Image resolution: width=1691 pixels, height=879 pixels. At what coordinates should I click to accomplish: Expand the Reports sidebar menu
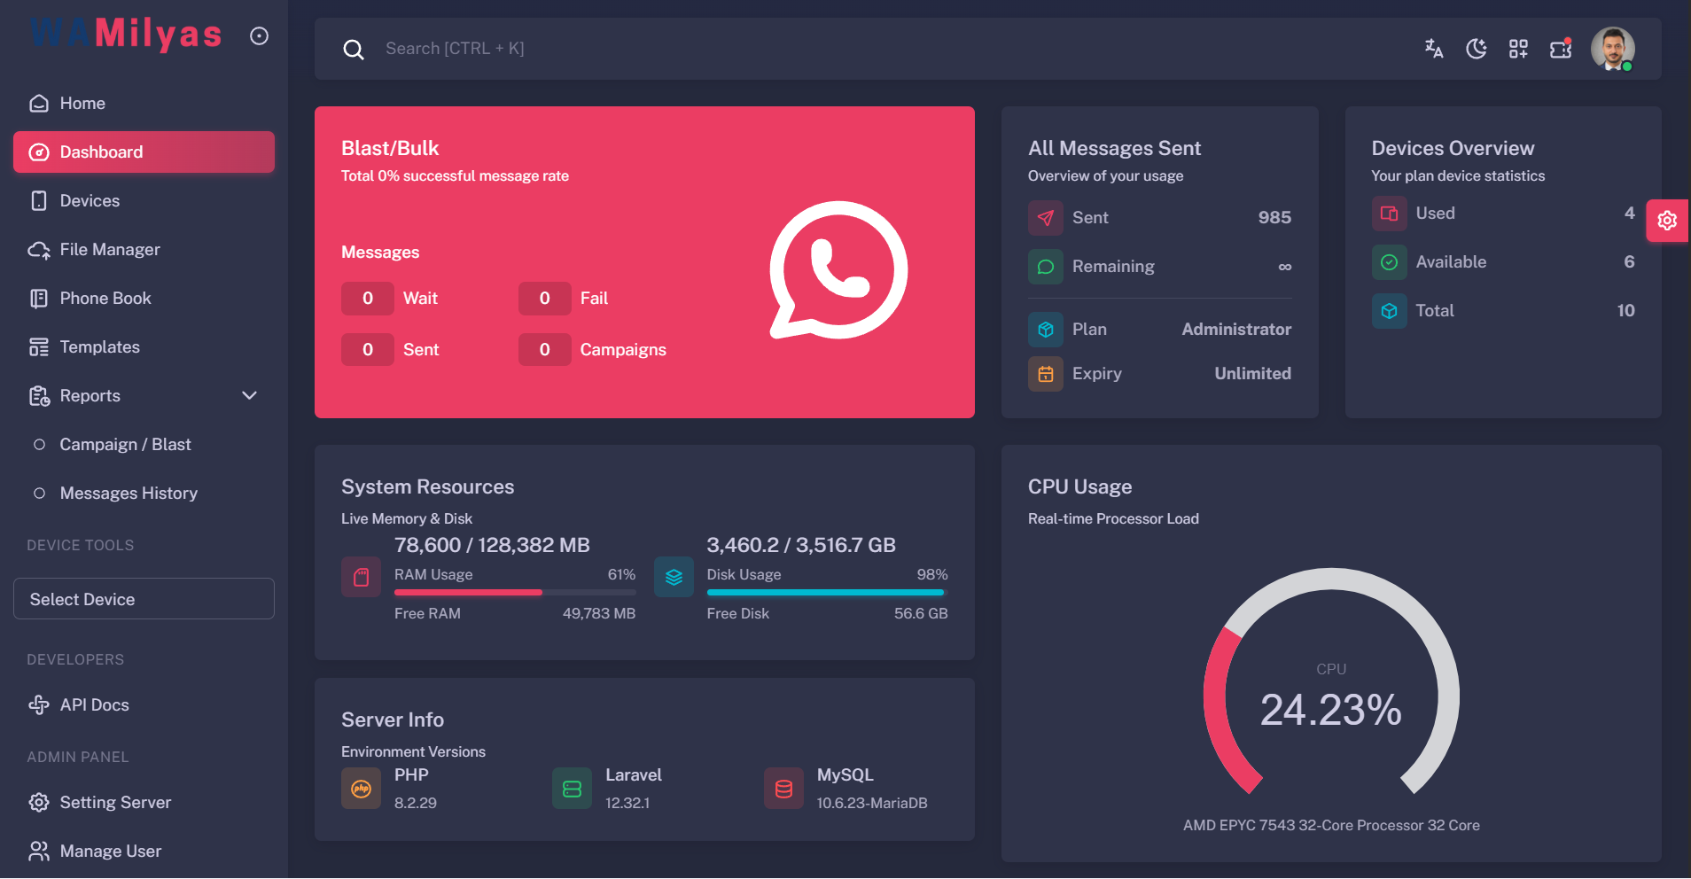[249, 395]
